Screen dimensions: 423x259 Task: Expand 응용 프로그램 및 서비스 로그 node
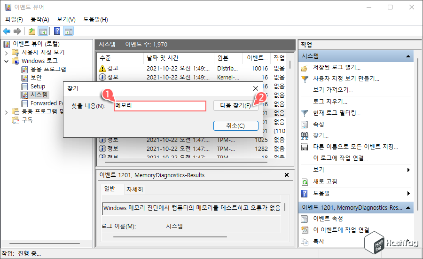click(7, 112)
